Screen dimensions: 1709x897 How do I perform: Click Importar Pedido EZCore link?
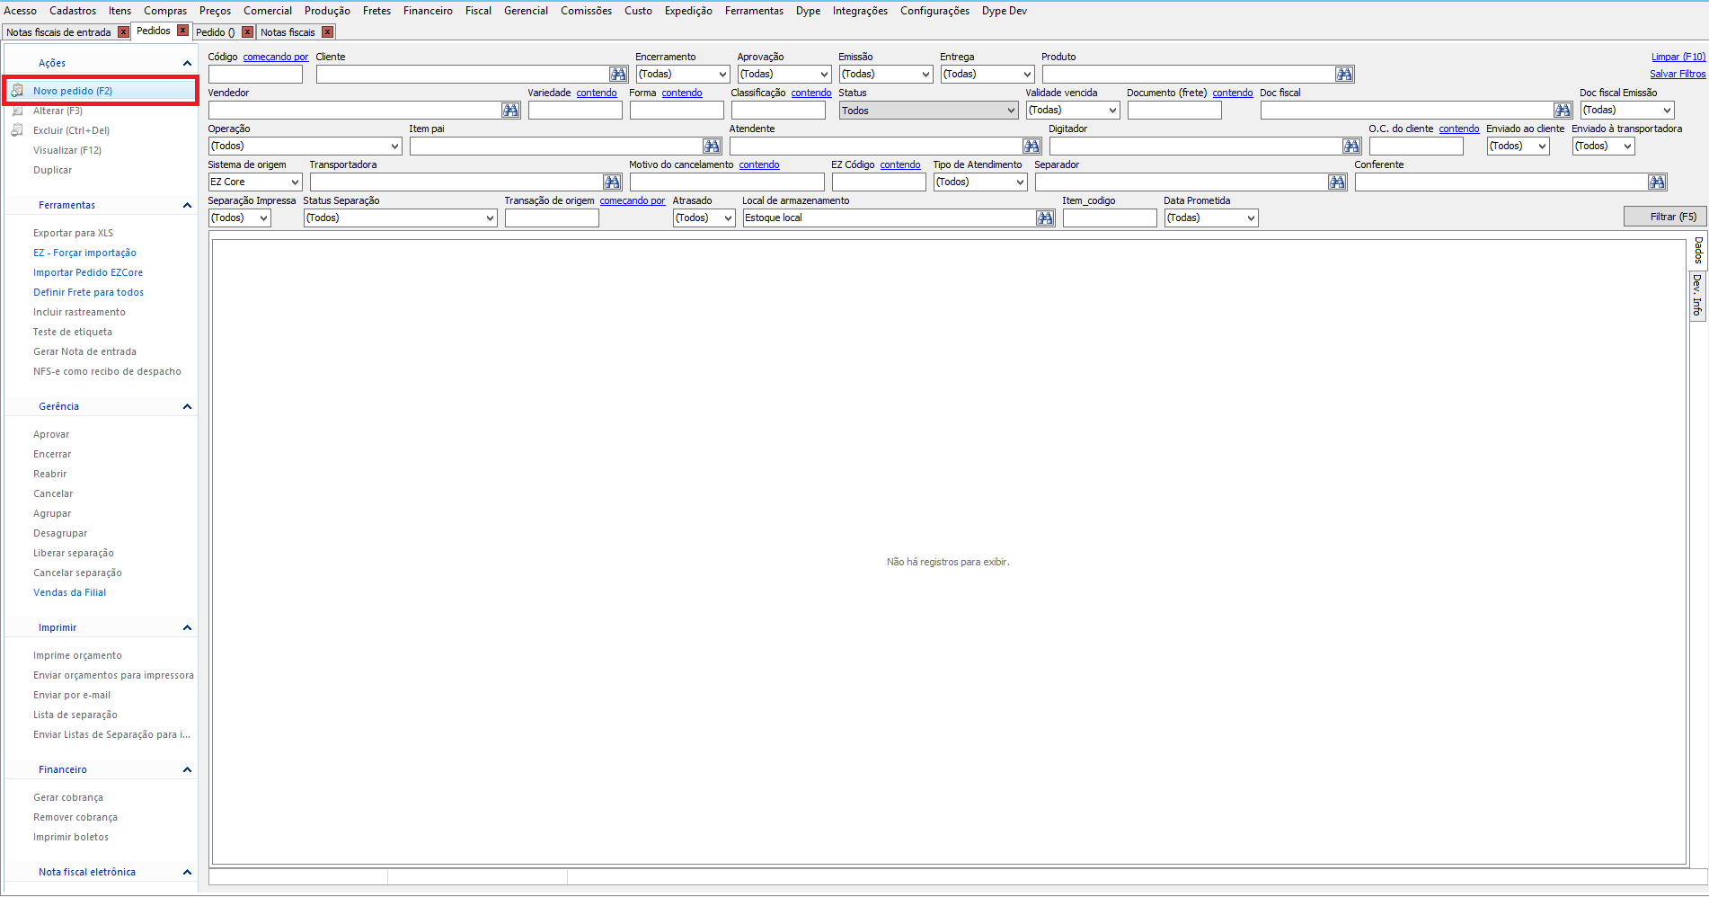click(x=88, y=272)
